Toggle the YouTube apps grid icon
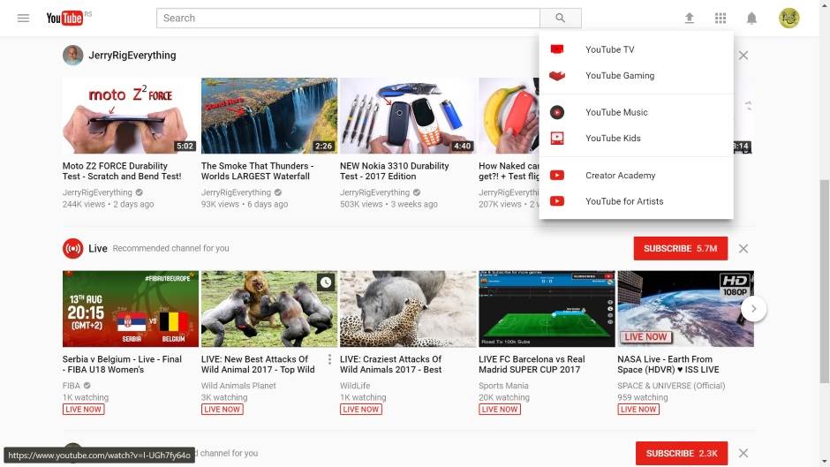Viewport: 830px width, 467px height. 721,18
